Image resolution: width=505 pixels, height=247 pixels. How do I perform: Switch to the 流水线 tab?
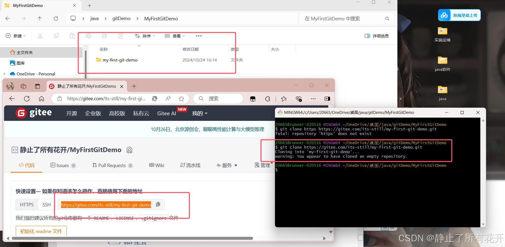point(190,165)
